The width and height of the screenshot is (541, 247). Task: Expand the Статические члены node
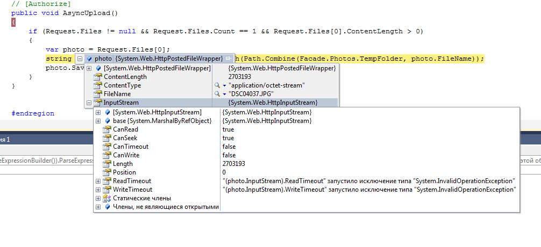click(x=98, y=198)
